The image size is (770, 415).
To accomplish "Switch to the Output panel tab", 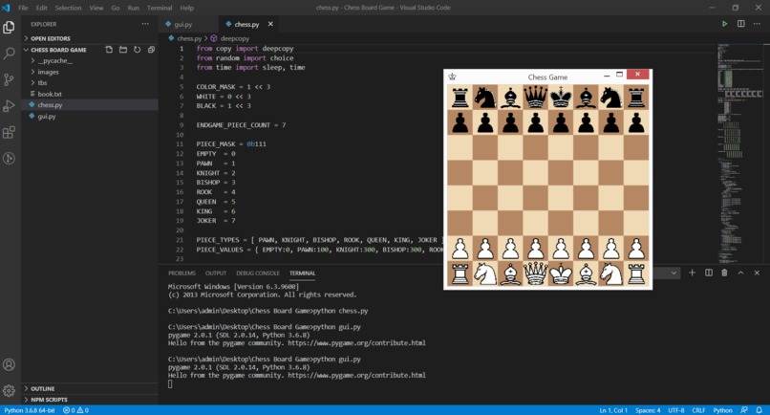I will tap(216, 273).
